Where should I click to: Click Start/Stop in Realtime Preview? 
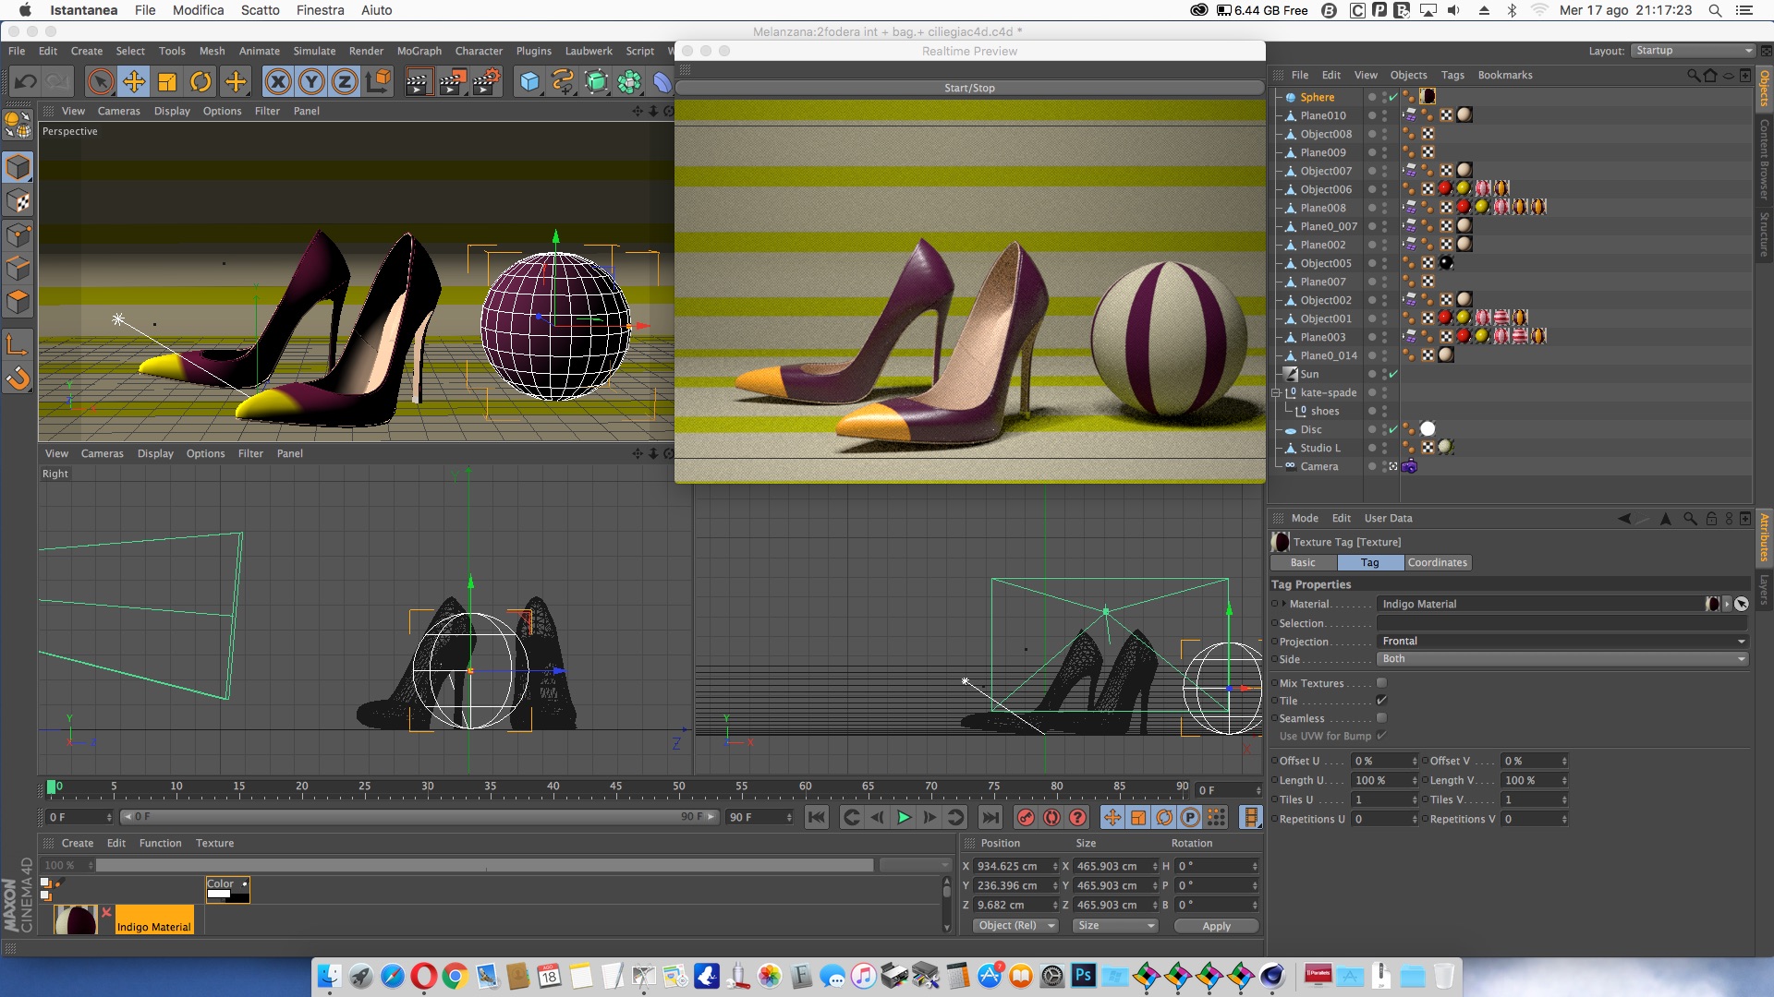point(969,88)
